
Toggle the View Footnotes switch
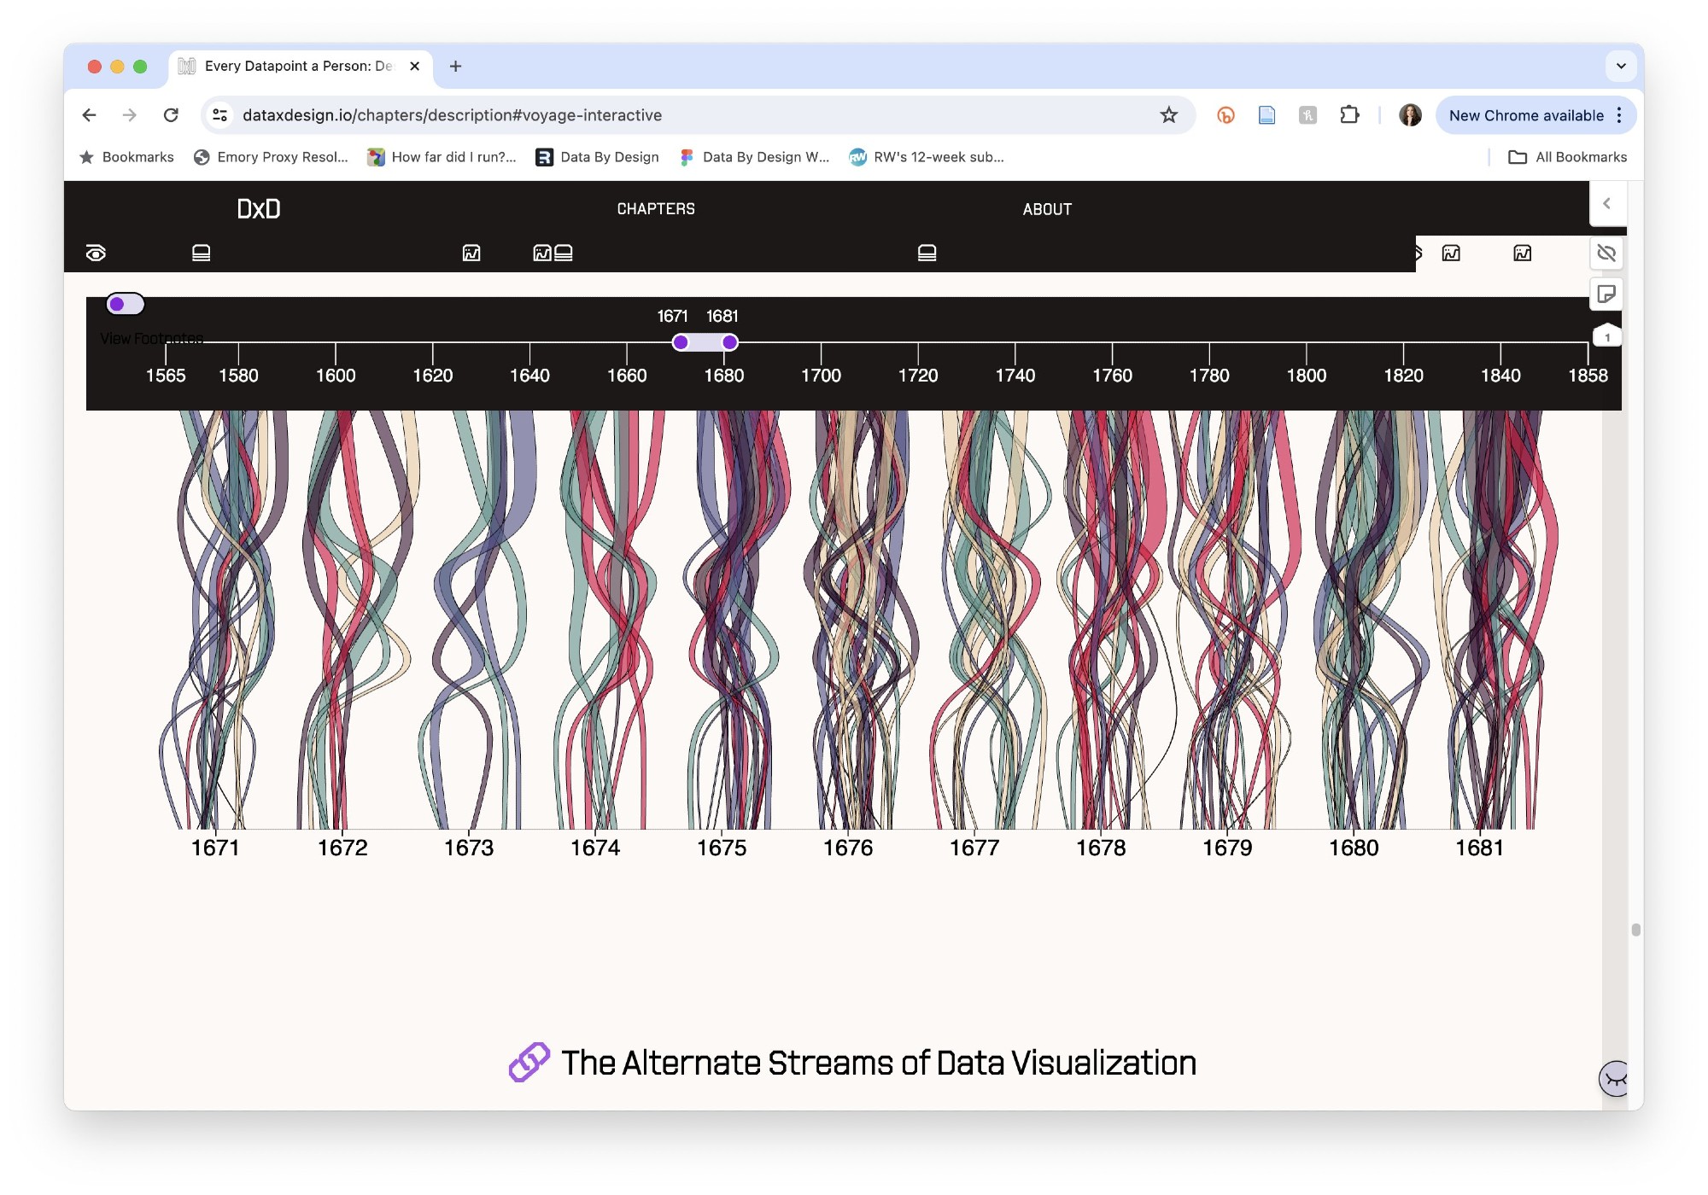coord(126,304)
